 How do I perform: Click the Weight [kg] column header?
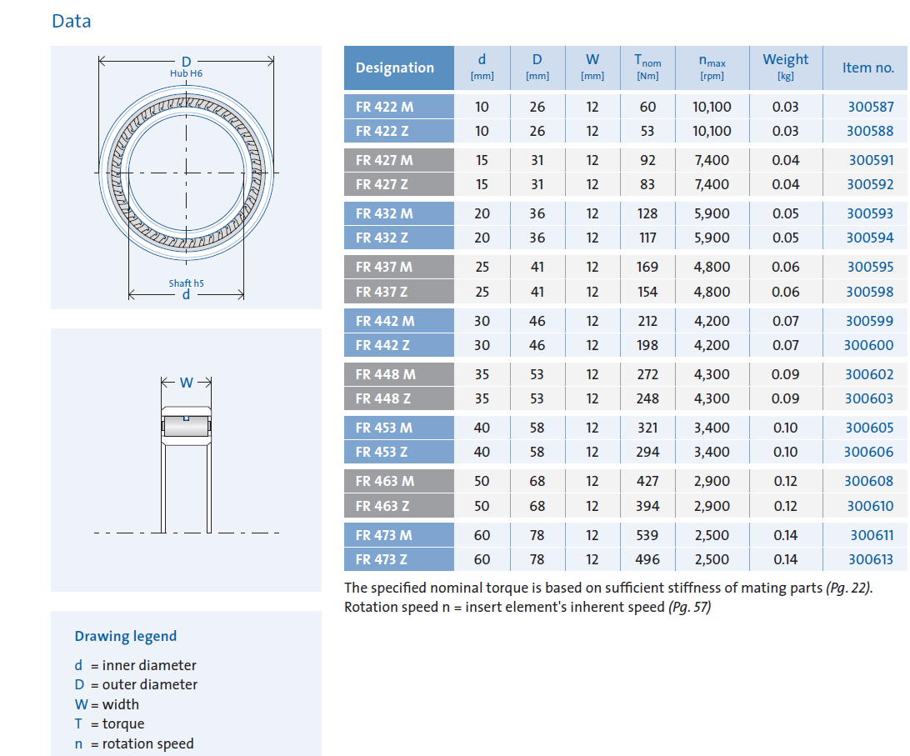(x=786, y=68)
